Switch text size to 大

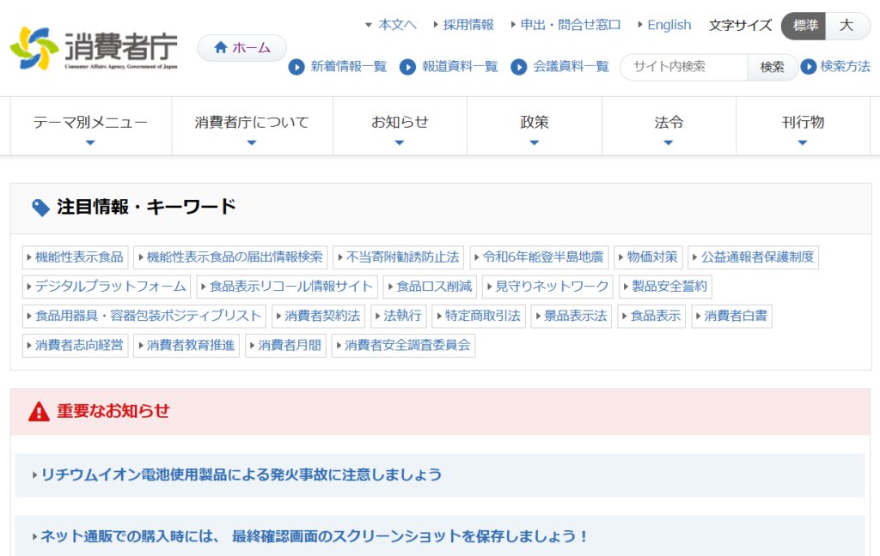(846, 26)
